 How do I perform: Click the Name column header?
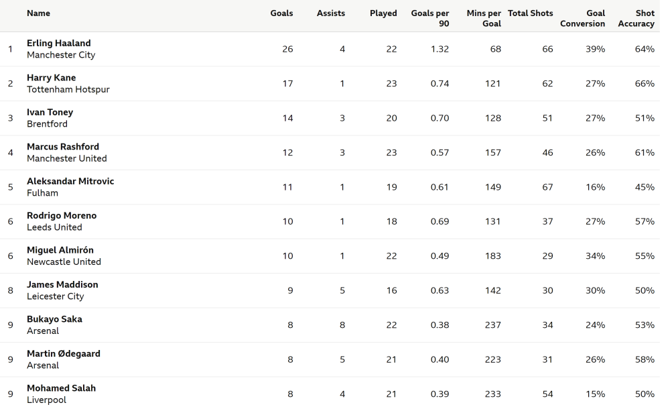(x=38, y=13)
